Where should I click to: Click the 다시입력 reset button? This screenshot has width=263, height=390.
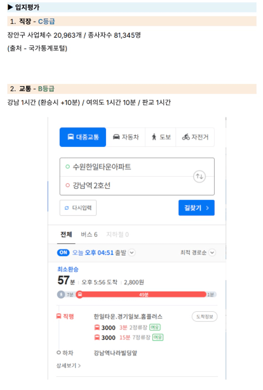[78, 208]
